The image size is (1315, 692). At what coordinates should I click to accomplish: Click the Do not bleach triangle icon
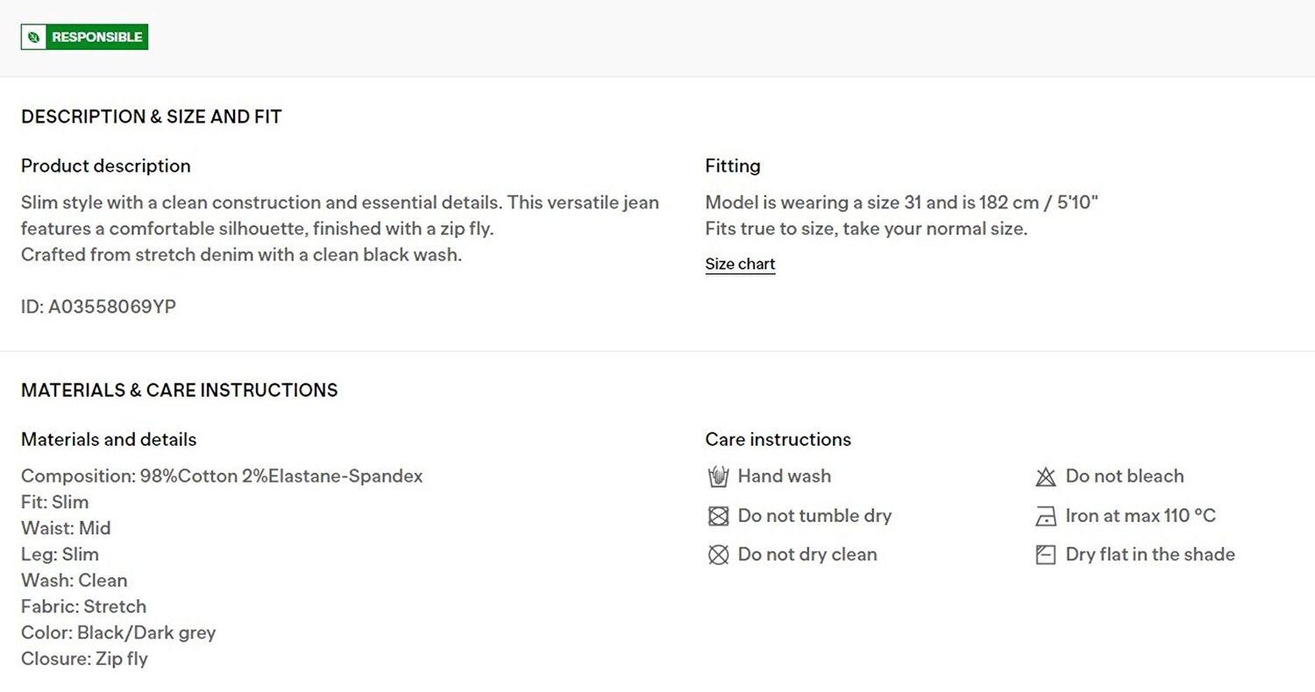[1046, 477]
